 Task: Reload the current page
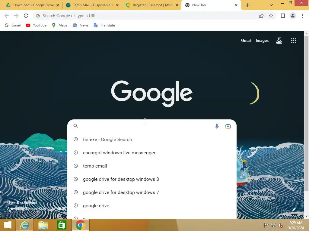coord(26,16)
